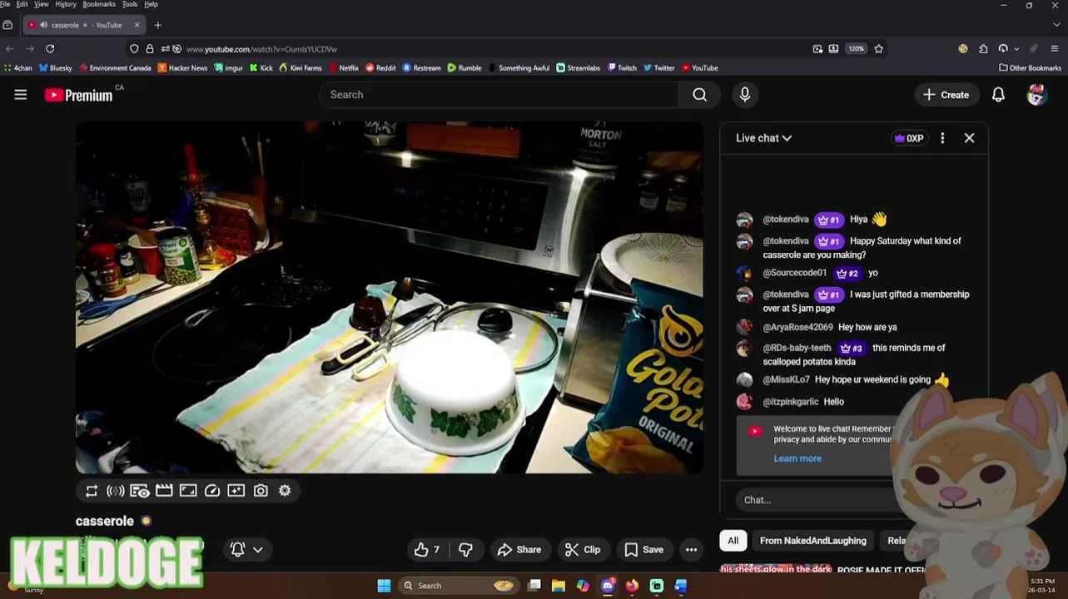Open the browser extensions puzzle icon
Screen dimensions: 1068x599
(983, 49)
